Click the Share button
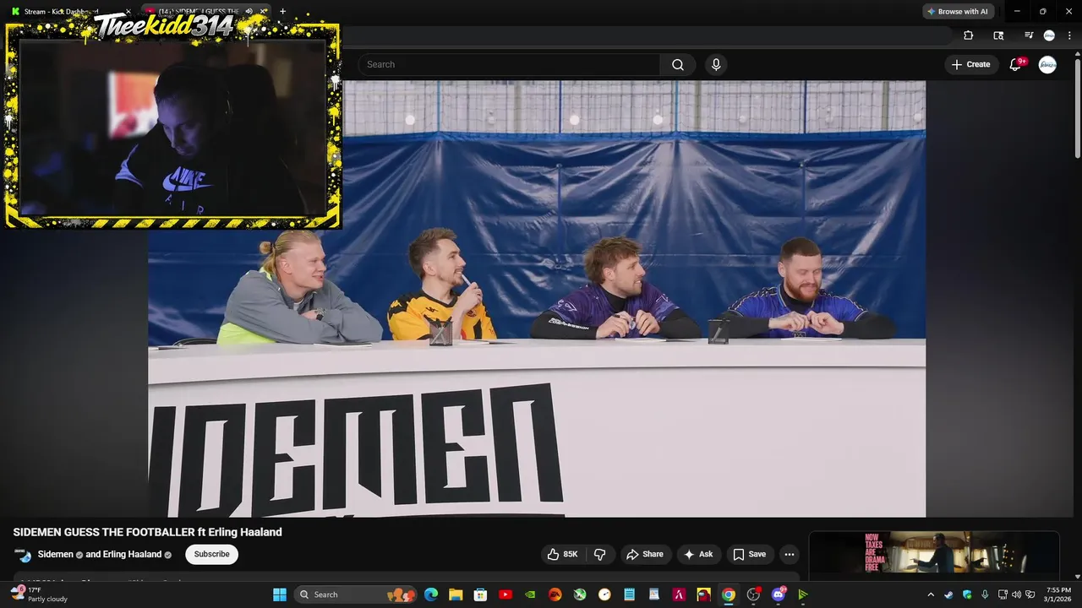The width and height of the screenshot is (1082, 608). 644,554
